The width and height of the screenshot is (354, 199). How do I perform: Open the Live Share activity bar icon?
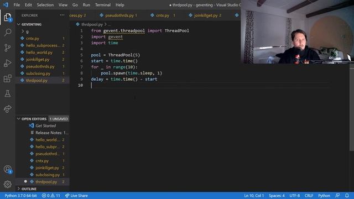[x=7, y=109]
